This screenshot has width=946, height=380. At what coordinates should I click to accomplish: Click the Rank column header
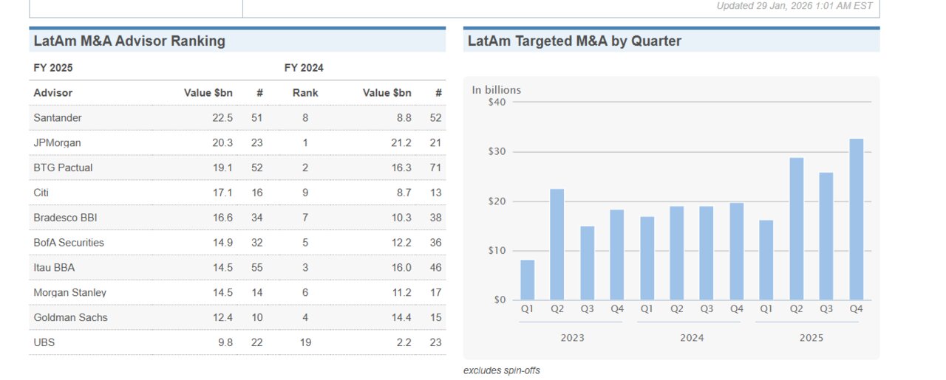click(305, 93)
